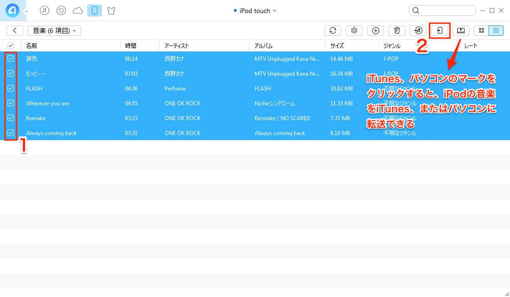The height and width of the screenshot is (297, 510).
Task: Open the settings gear button
Action: tap(354, 31)
